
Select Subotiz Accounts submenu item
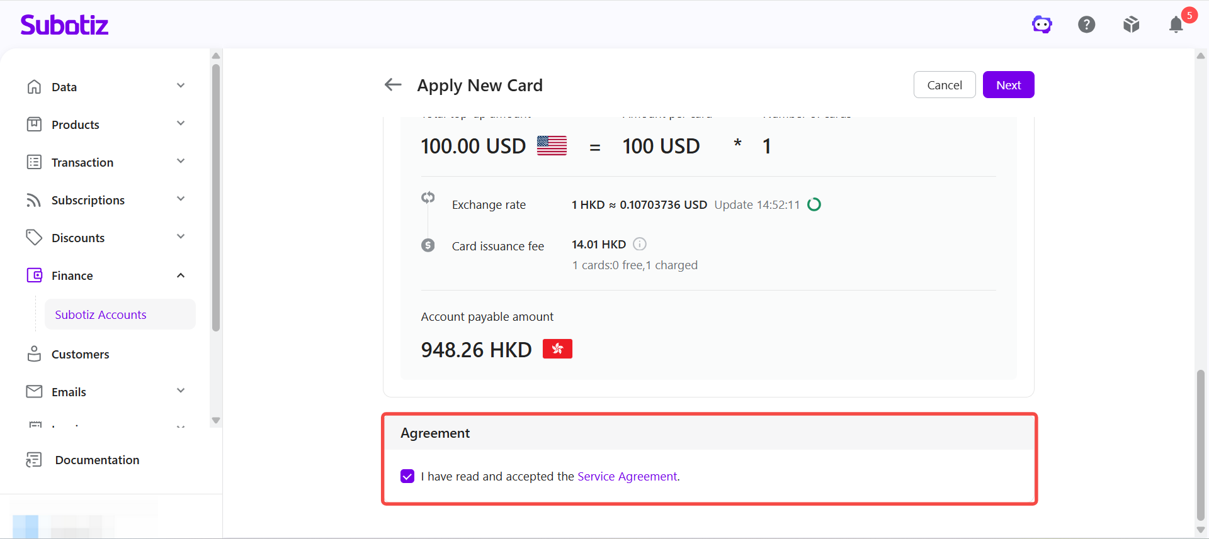120,314
